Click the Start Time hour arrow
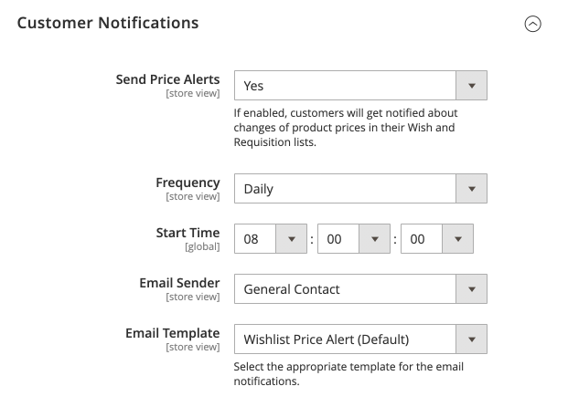 click(x=291, y=239)
